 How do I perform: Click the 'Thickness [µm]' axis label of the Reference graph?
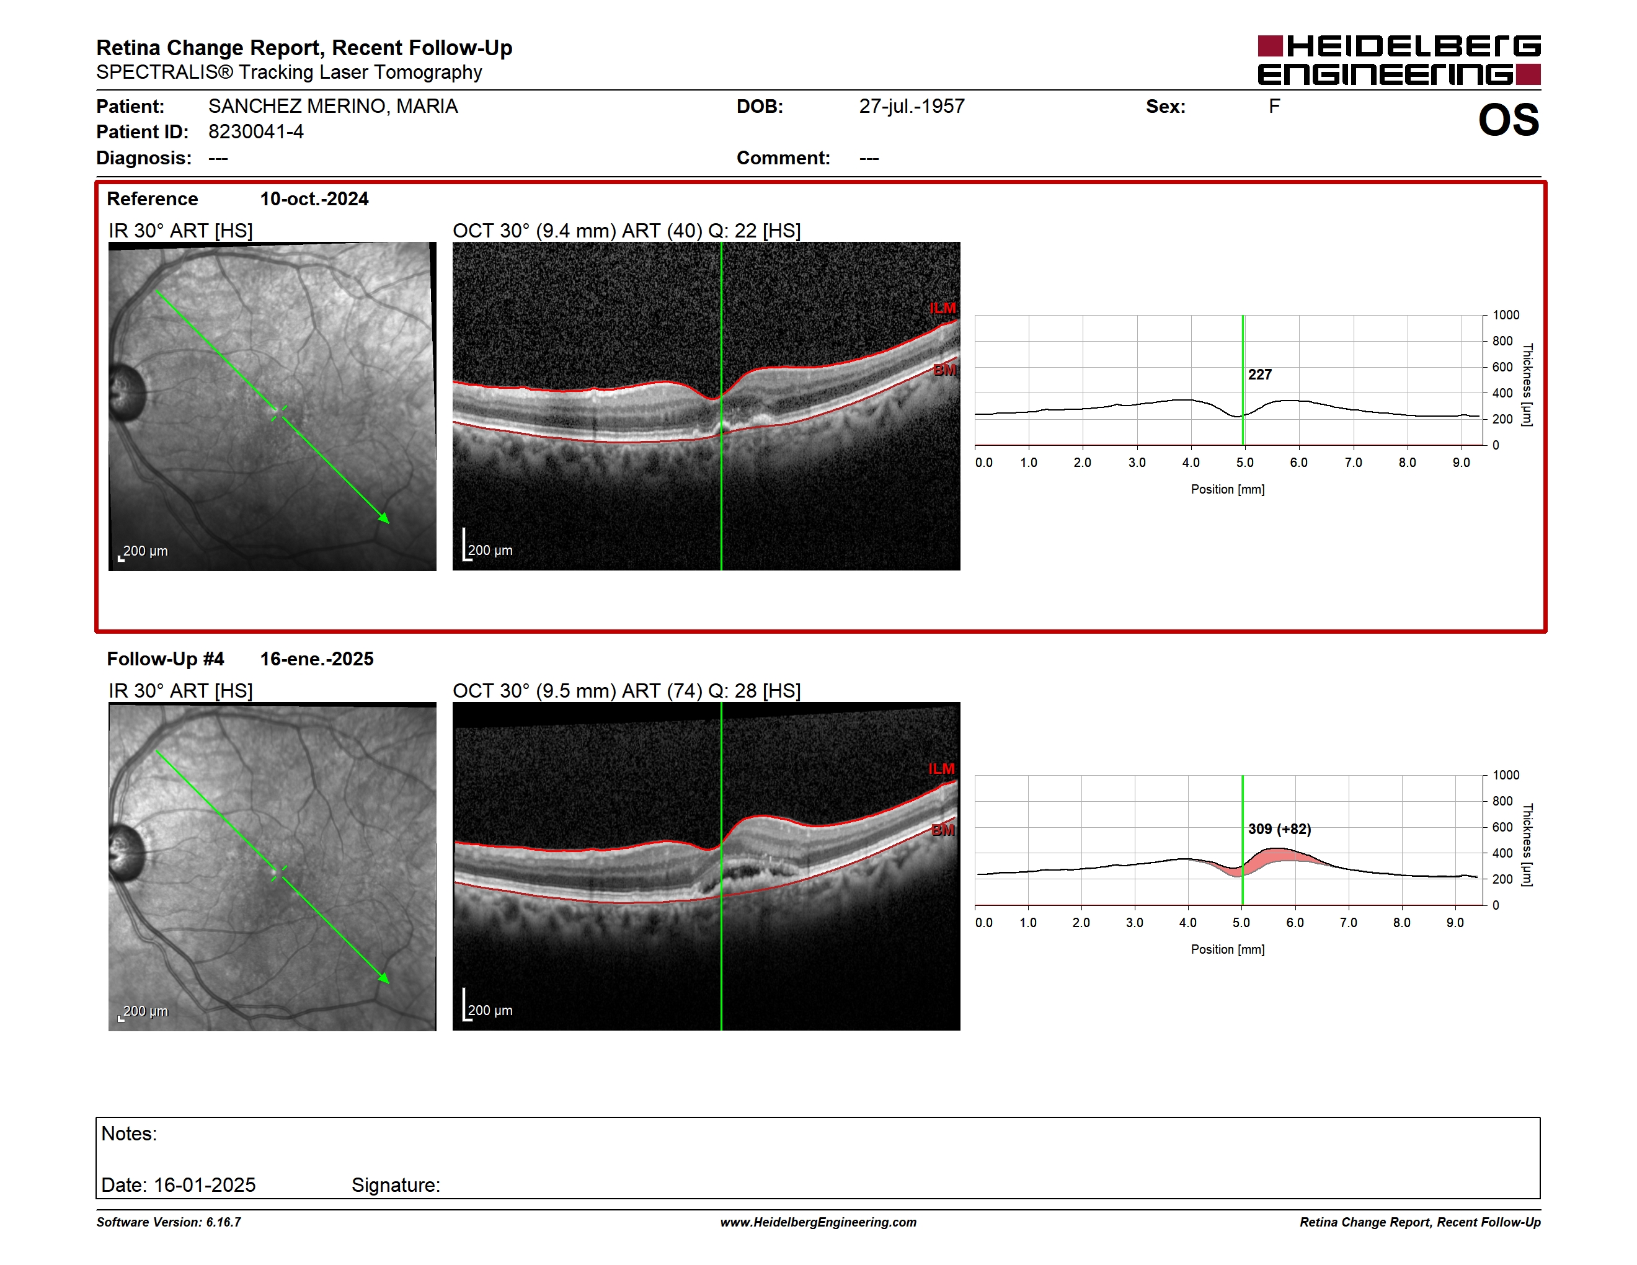[x=1527, y=385]
